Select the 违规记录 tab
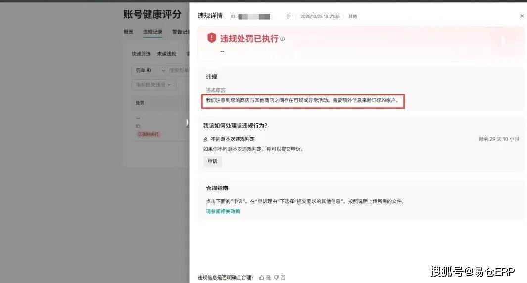Viewport: 527px width, 283px height. tap(152, 32)
